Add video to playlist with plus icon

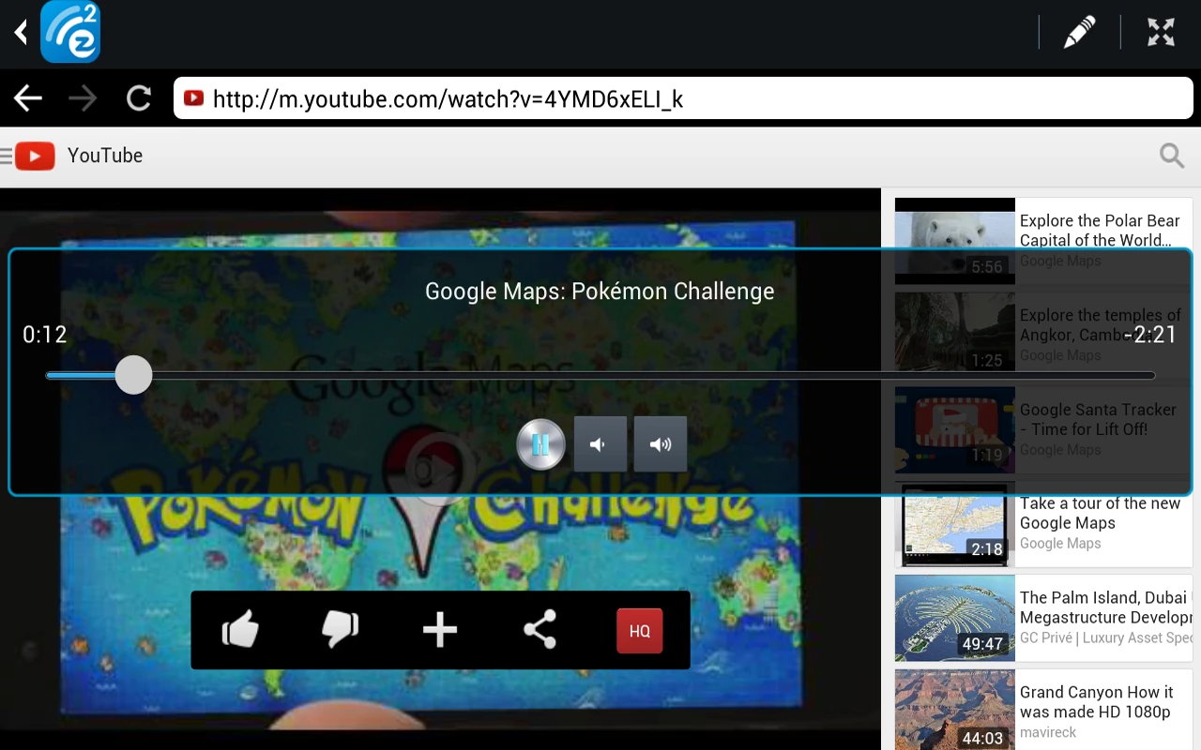439,630
